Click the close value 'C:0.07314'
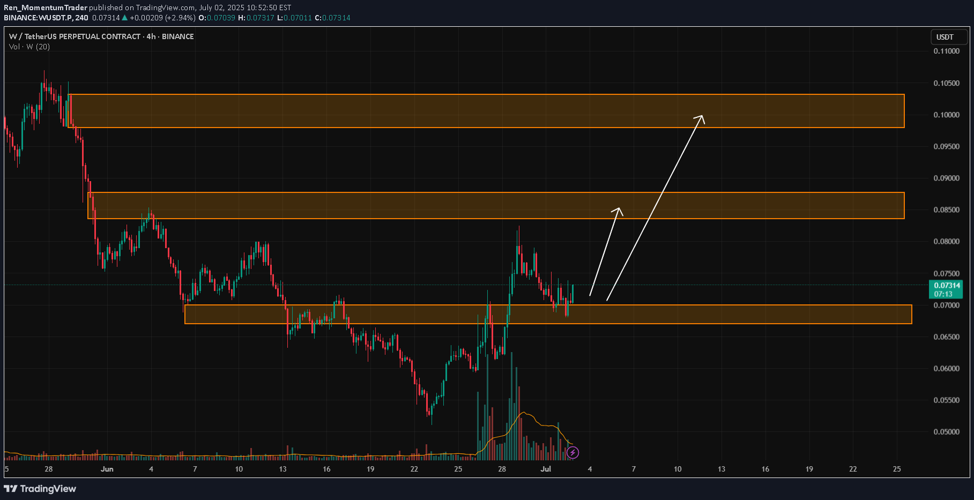The image size is (974, 500). pyautogui.click(x=332, y=18)
